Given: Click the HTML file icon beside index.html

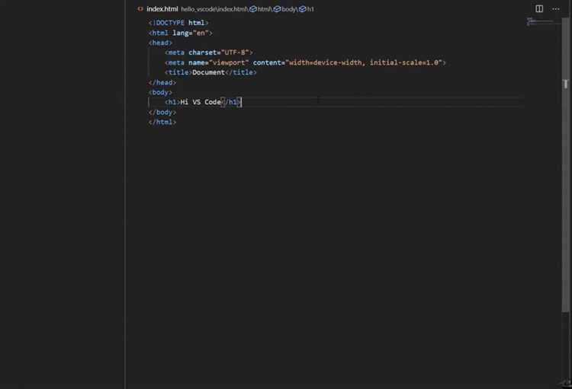Looking at the screenshot, I should tap(140, 8).
